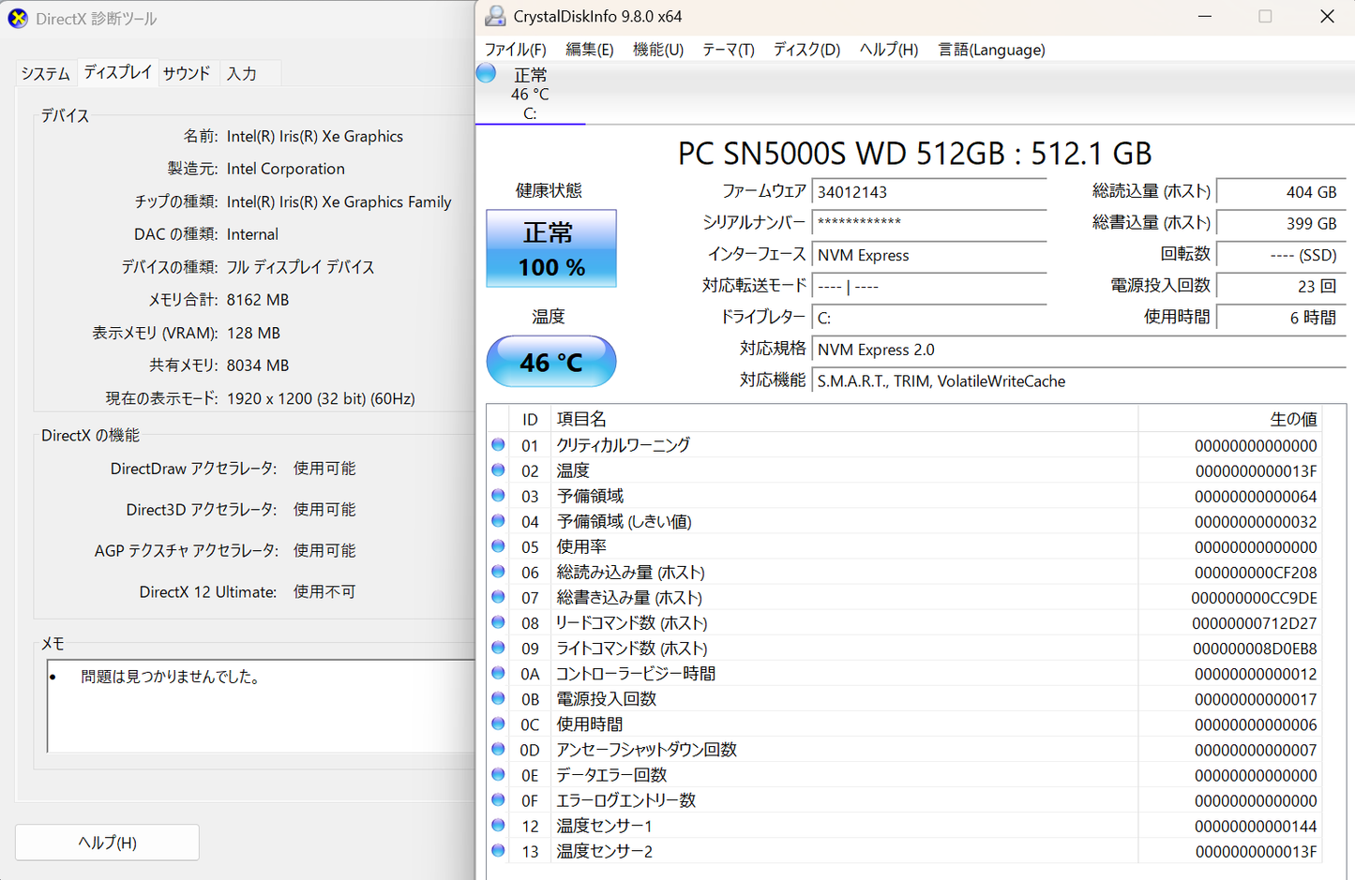Click the DirectX 12 Ultimate 使用不可 value

tap(324, 591)
